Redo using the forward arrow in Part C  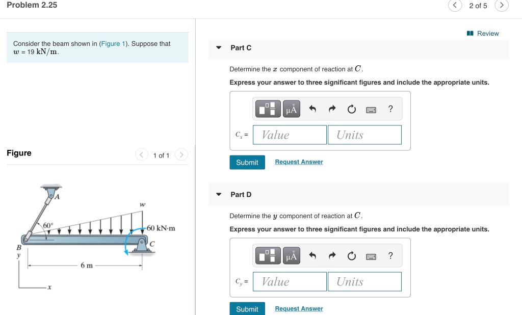[331, 109]
